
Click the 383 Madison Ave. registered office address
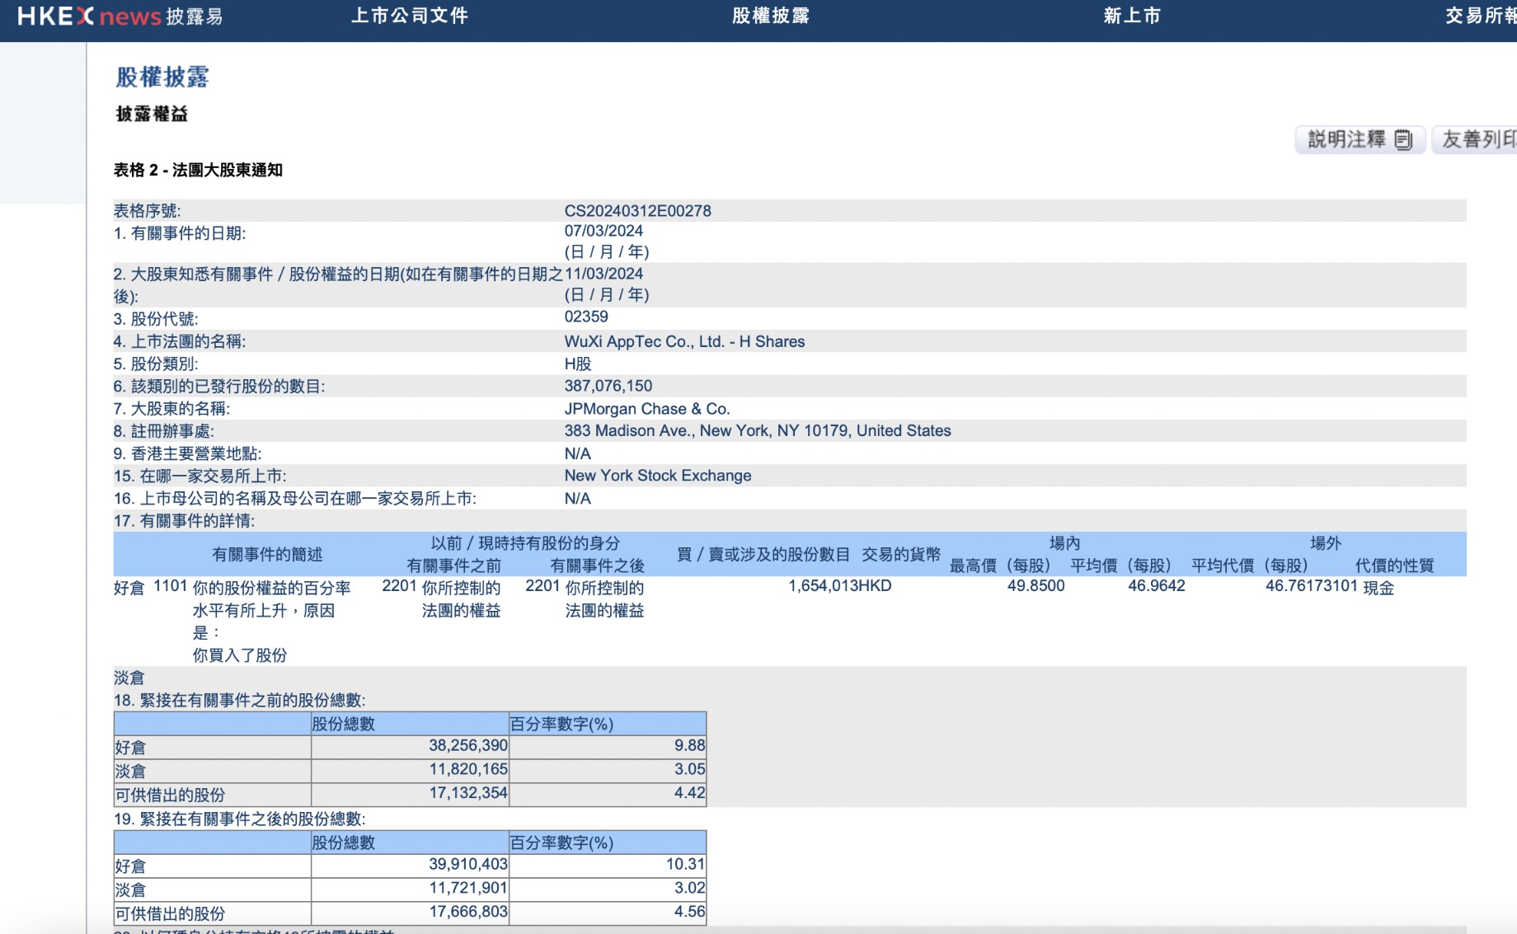pyautogui.click(x=757, y=430)
